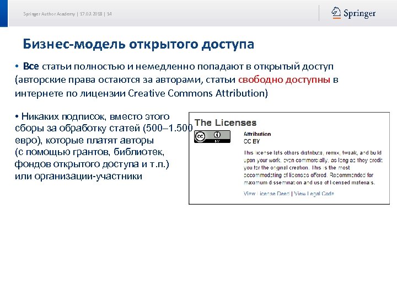Click the text "или организации-участники"
Image resolution: width=397 pixels, height=298 pixels.
[x=78, y=176]
